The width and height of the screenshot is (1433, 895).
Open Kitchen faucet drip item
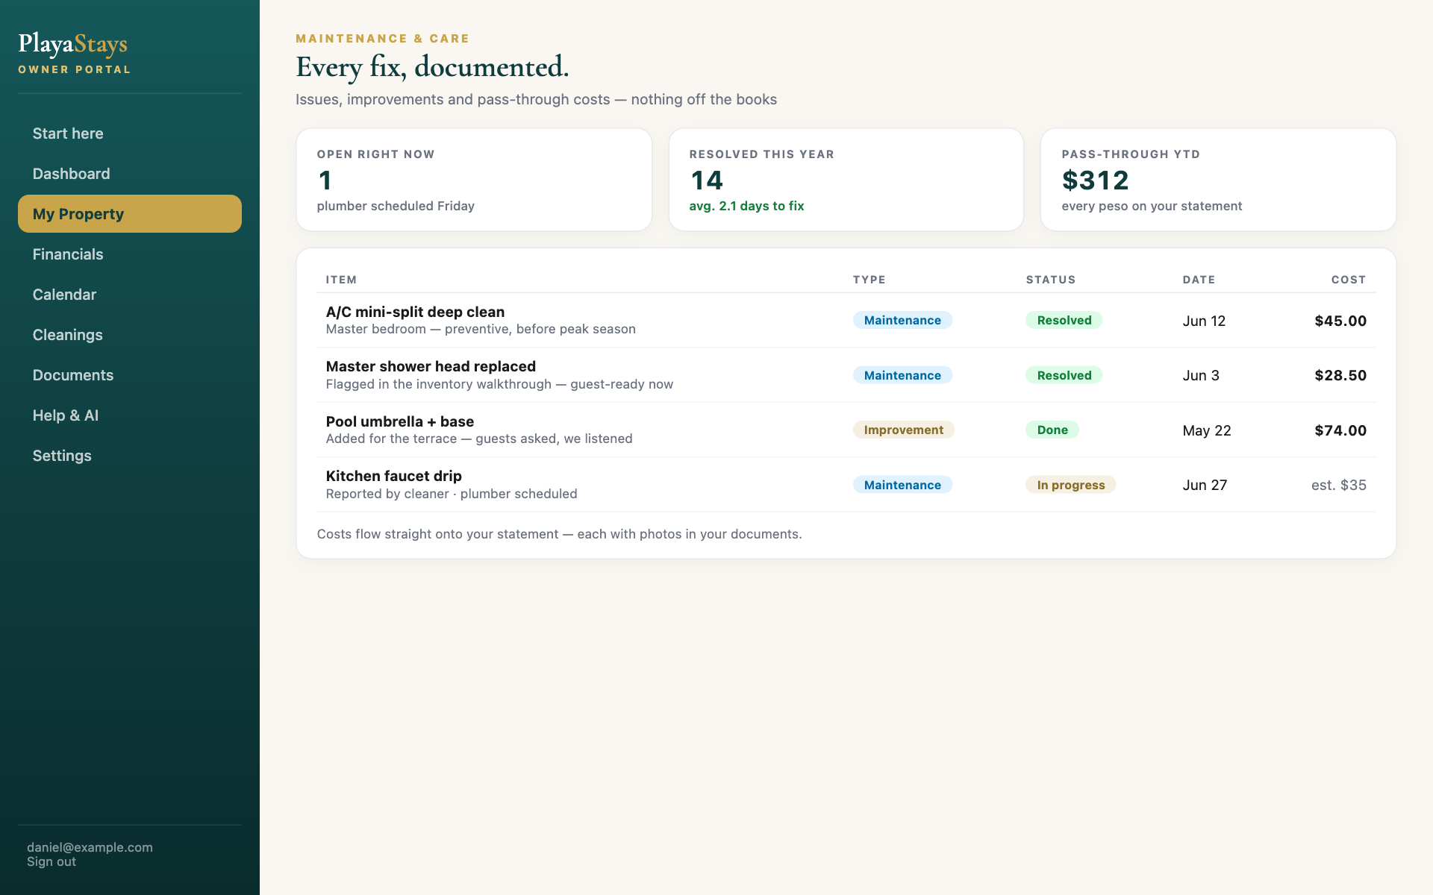pyautogui.click(x=394, y=476)
